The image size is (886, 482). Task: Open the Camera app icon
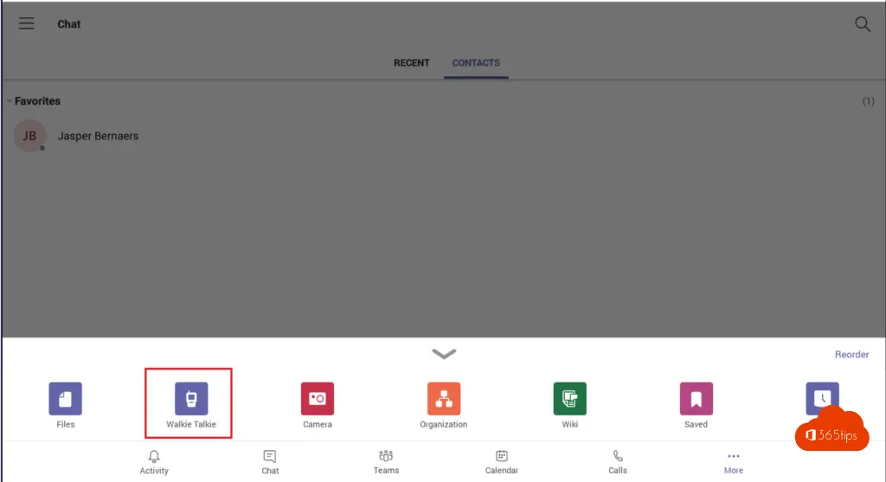[x=318, y=399]
